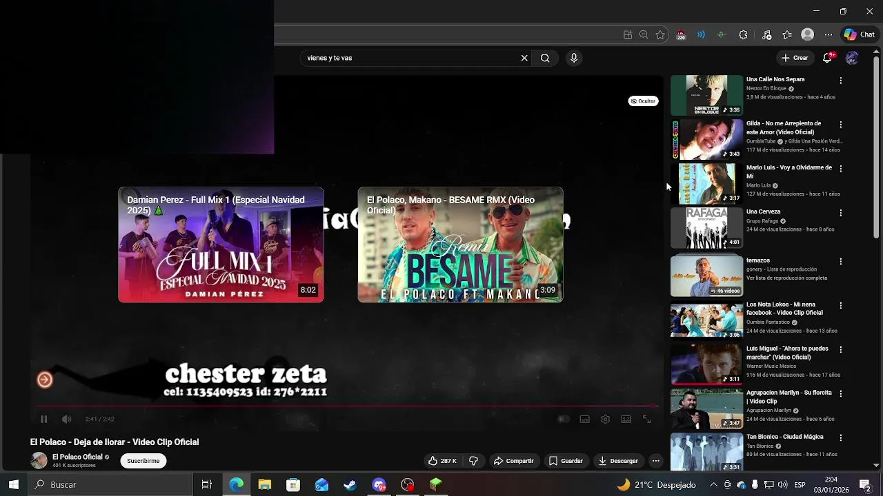Open Task View on the taskbar
This screenshot has height=496, width=883.
point(206,484)
